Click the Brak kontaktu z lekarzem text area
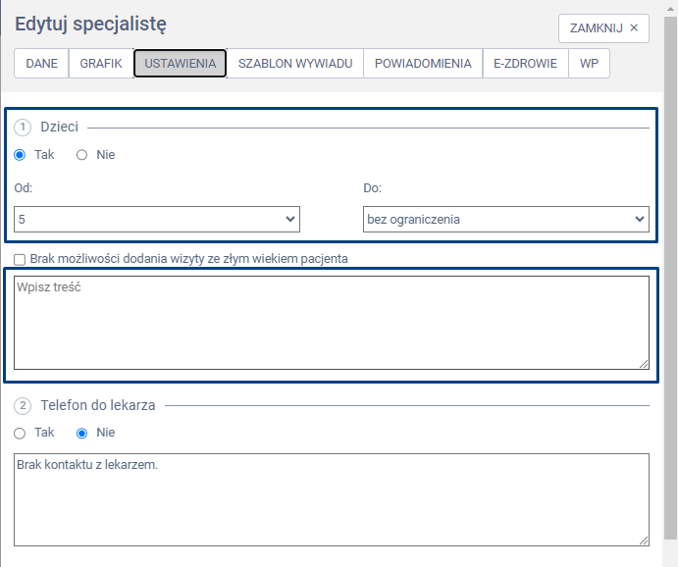Image resolution: width=678 pixels, height=567 pixels. point(331,498)
